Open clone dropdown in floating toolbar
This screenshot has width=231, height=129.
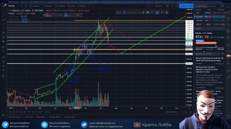click(152, 13)
